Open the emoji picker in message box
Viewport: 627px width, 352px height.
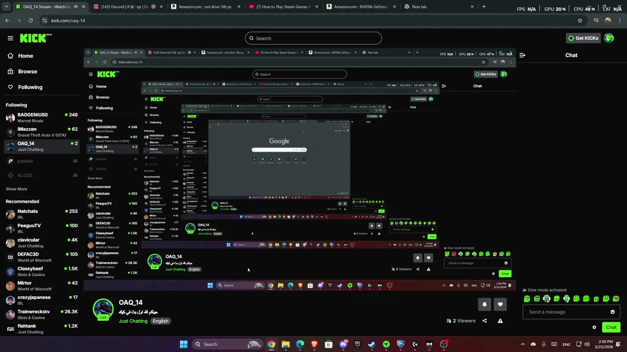coord(612,312)
